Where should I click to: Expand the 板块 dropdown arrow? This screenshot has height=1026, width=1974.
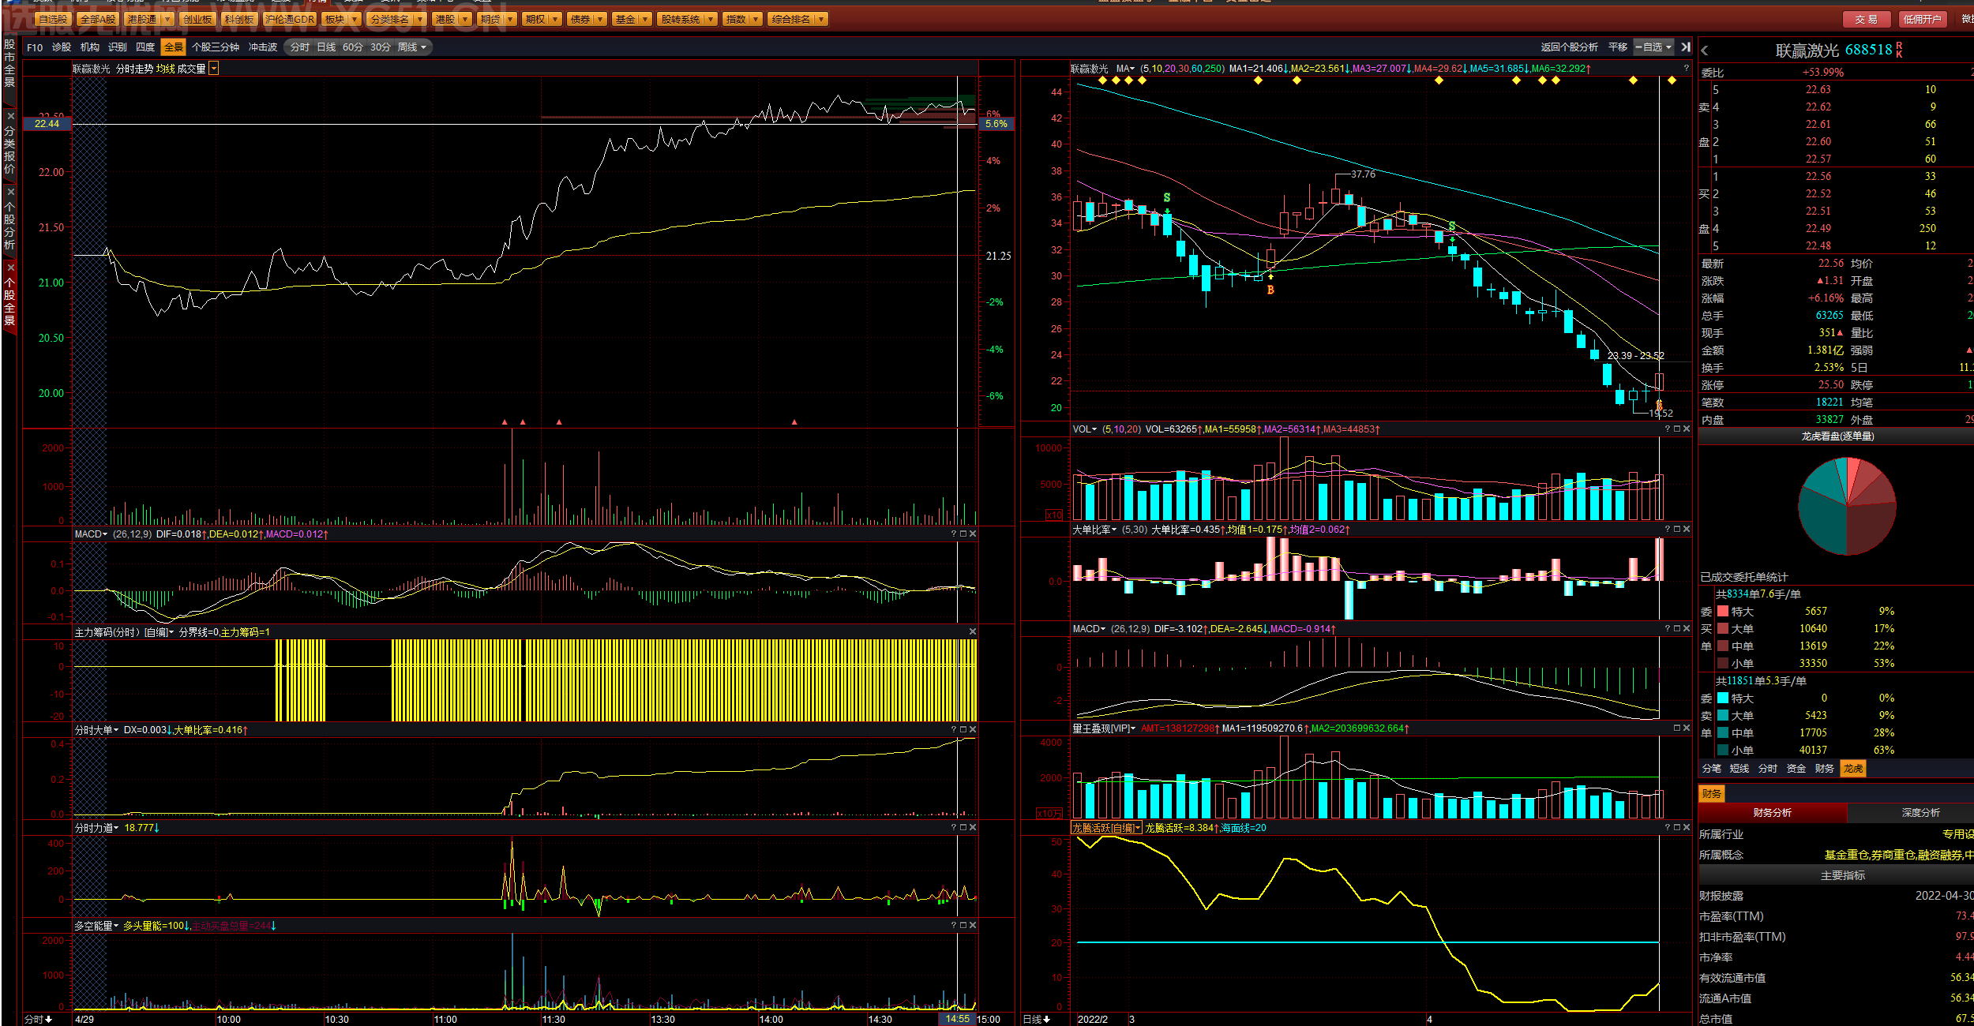point(355,19)
